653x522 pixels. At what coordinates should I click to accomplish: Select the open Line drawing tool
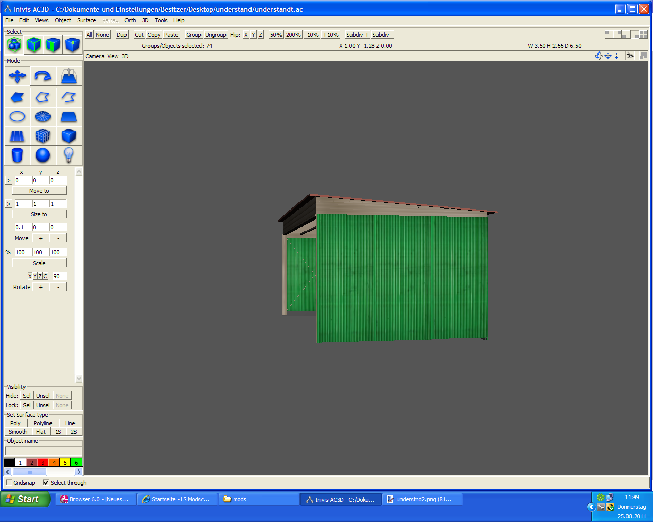tap(68, 97)
